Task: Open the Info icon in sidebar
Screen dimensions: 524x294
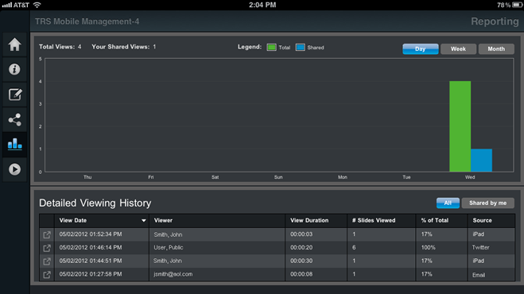Action: [x=14, y=69]
